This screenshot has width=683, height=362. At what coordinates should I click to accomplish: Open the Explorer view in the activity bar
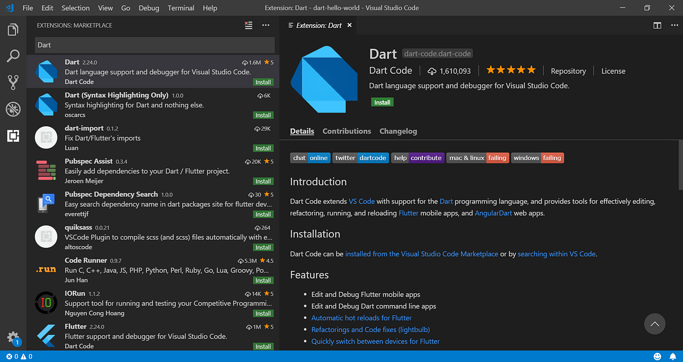pos(13,29)
